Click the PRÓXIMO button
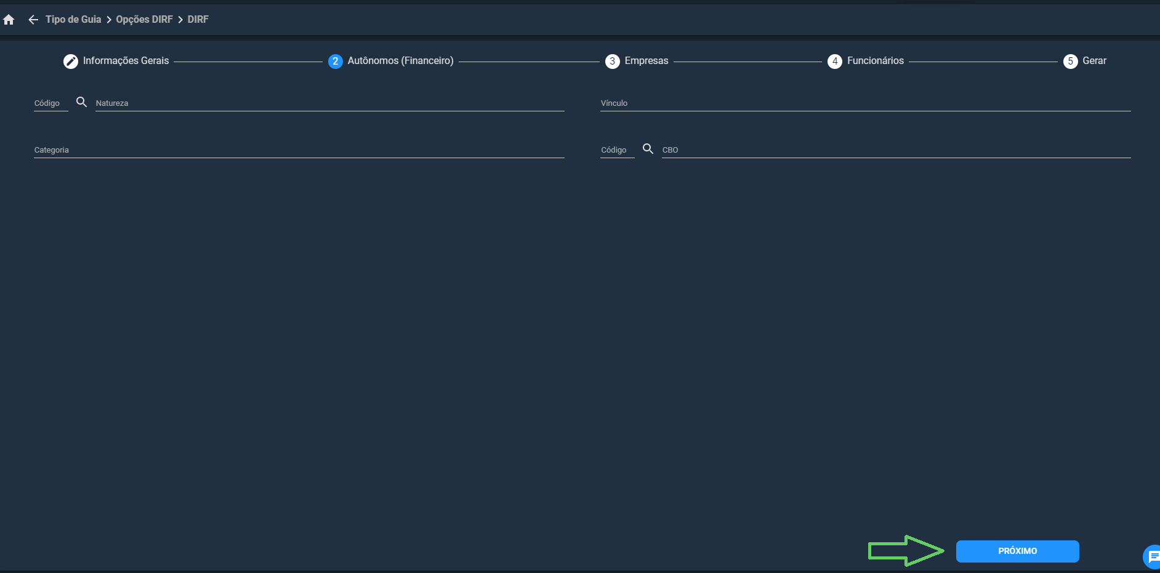This screenshot has width=1160, height=573. tap(1017, 551)
